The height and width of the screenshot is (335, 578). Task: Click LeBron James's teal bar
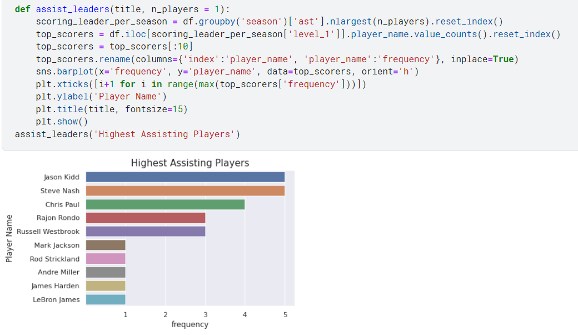[x=104, y=299]
